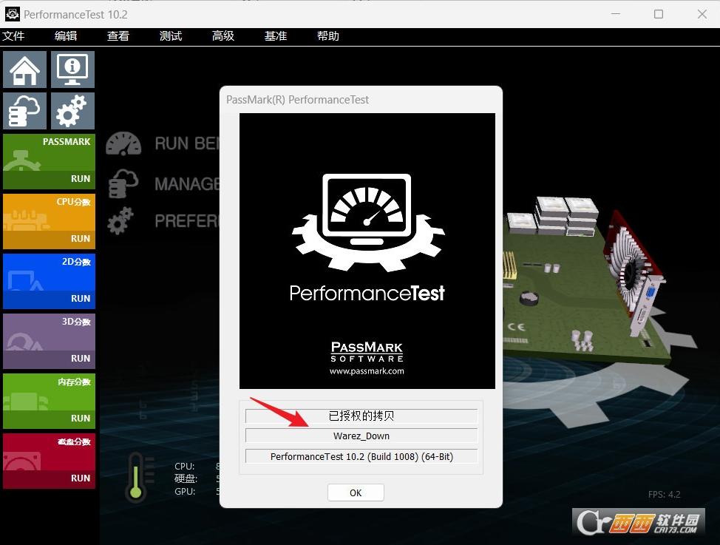Open the gears settings icon

coord(72,111)
